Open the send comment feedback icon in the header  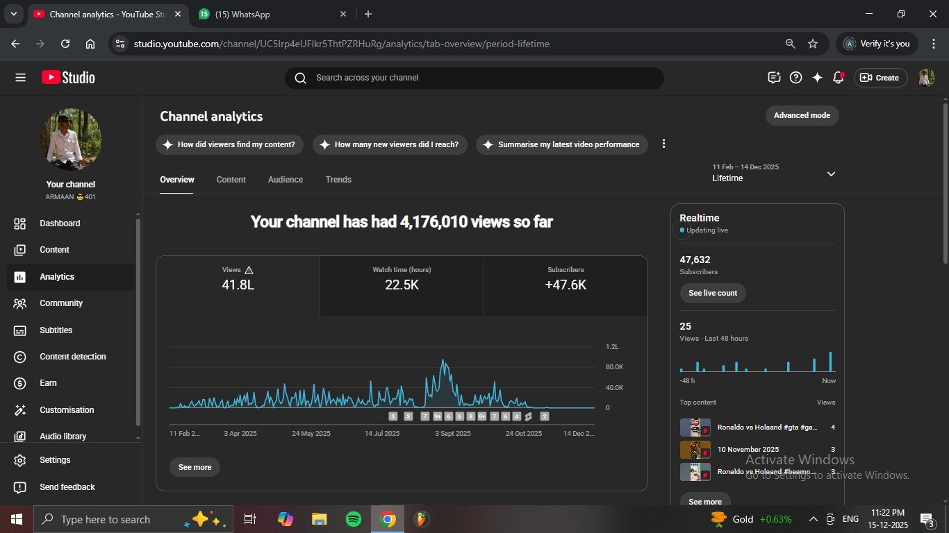tap(774, 78)
